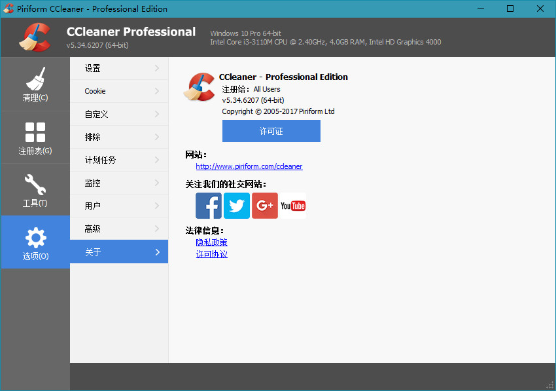Open the 许可协议 license agreement link
The height and width of the screenshot is (391, 556).
(212, 254)
